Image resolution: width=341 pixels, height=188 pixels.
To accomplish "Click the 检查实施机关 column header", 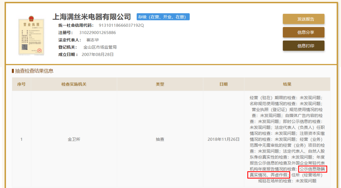I will [74, 84].
